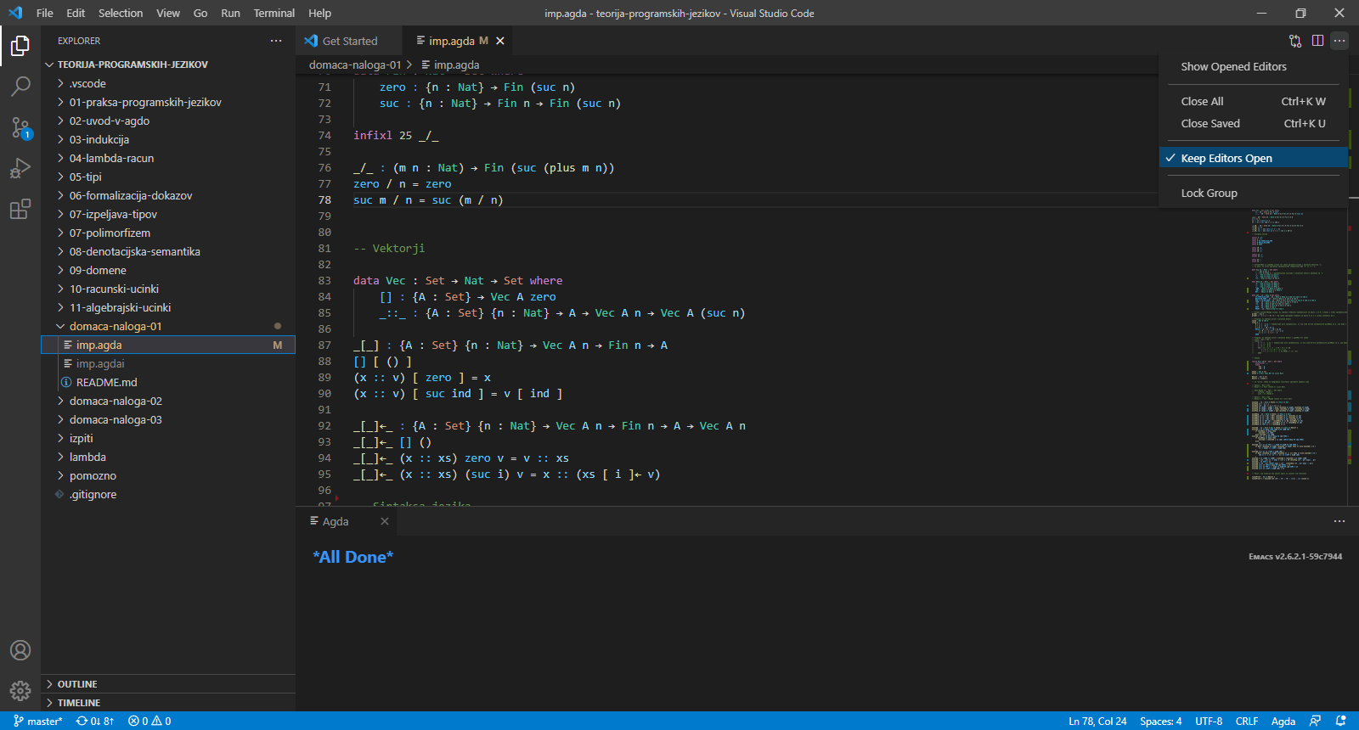Click the Agda panel More Actions ellipsis
Viewport: 1359px width, 730px height.
(1339, 521)
